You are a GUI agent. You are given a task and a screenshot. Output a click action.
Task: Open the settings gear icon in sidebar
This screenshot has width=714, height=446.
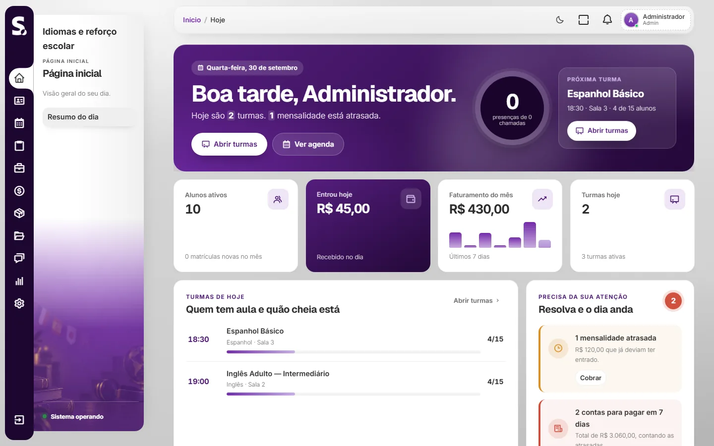coord(19,303)
